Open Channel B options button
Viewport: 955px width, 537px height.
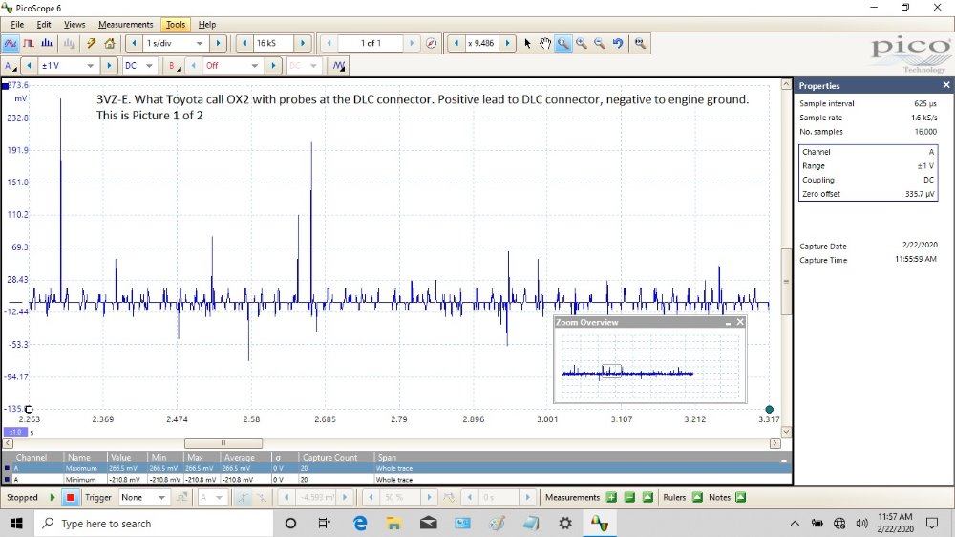coord(174,66)
